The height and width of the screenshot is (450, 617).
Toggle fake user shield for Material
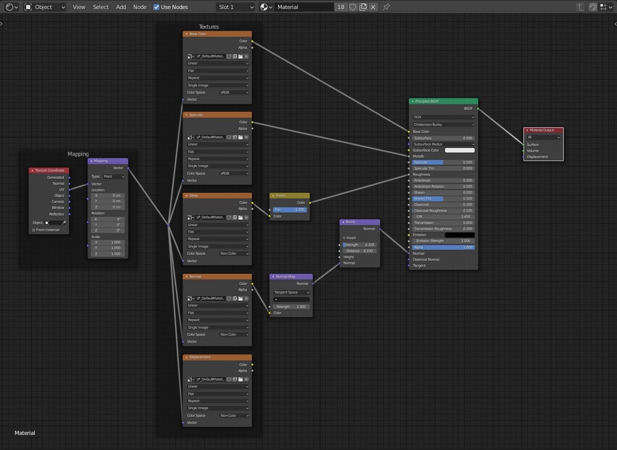click(x=353, y=7)
